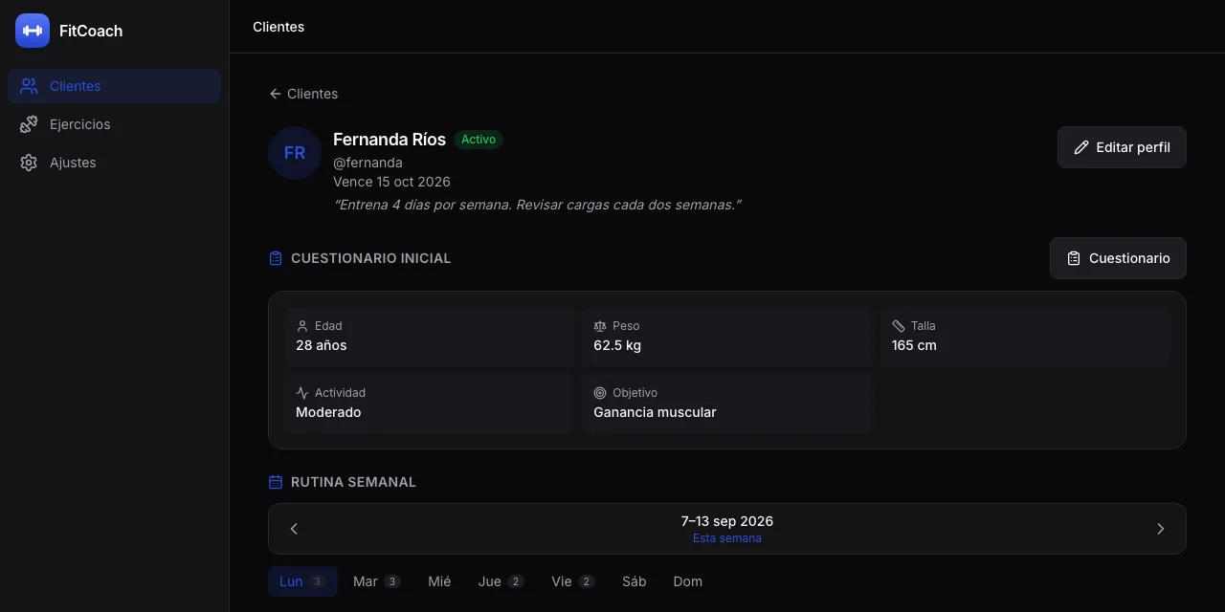The height and width of the screenshot is (612, 1225).
Task: Click the Esta semana link
Action: 727,538
